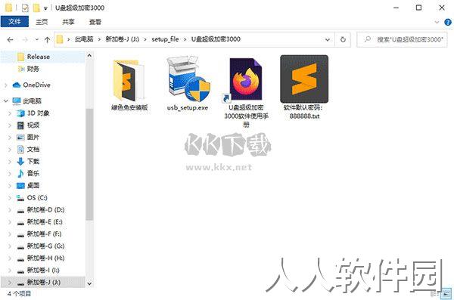Select the usb_setup.exe installer icon
The image size is (454, 300).
(188, 79)
